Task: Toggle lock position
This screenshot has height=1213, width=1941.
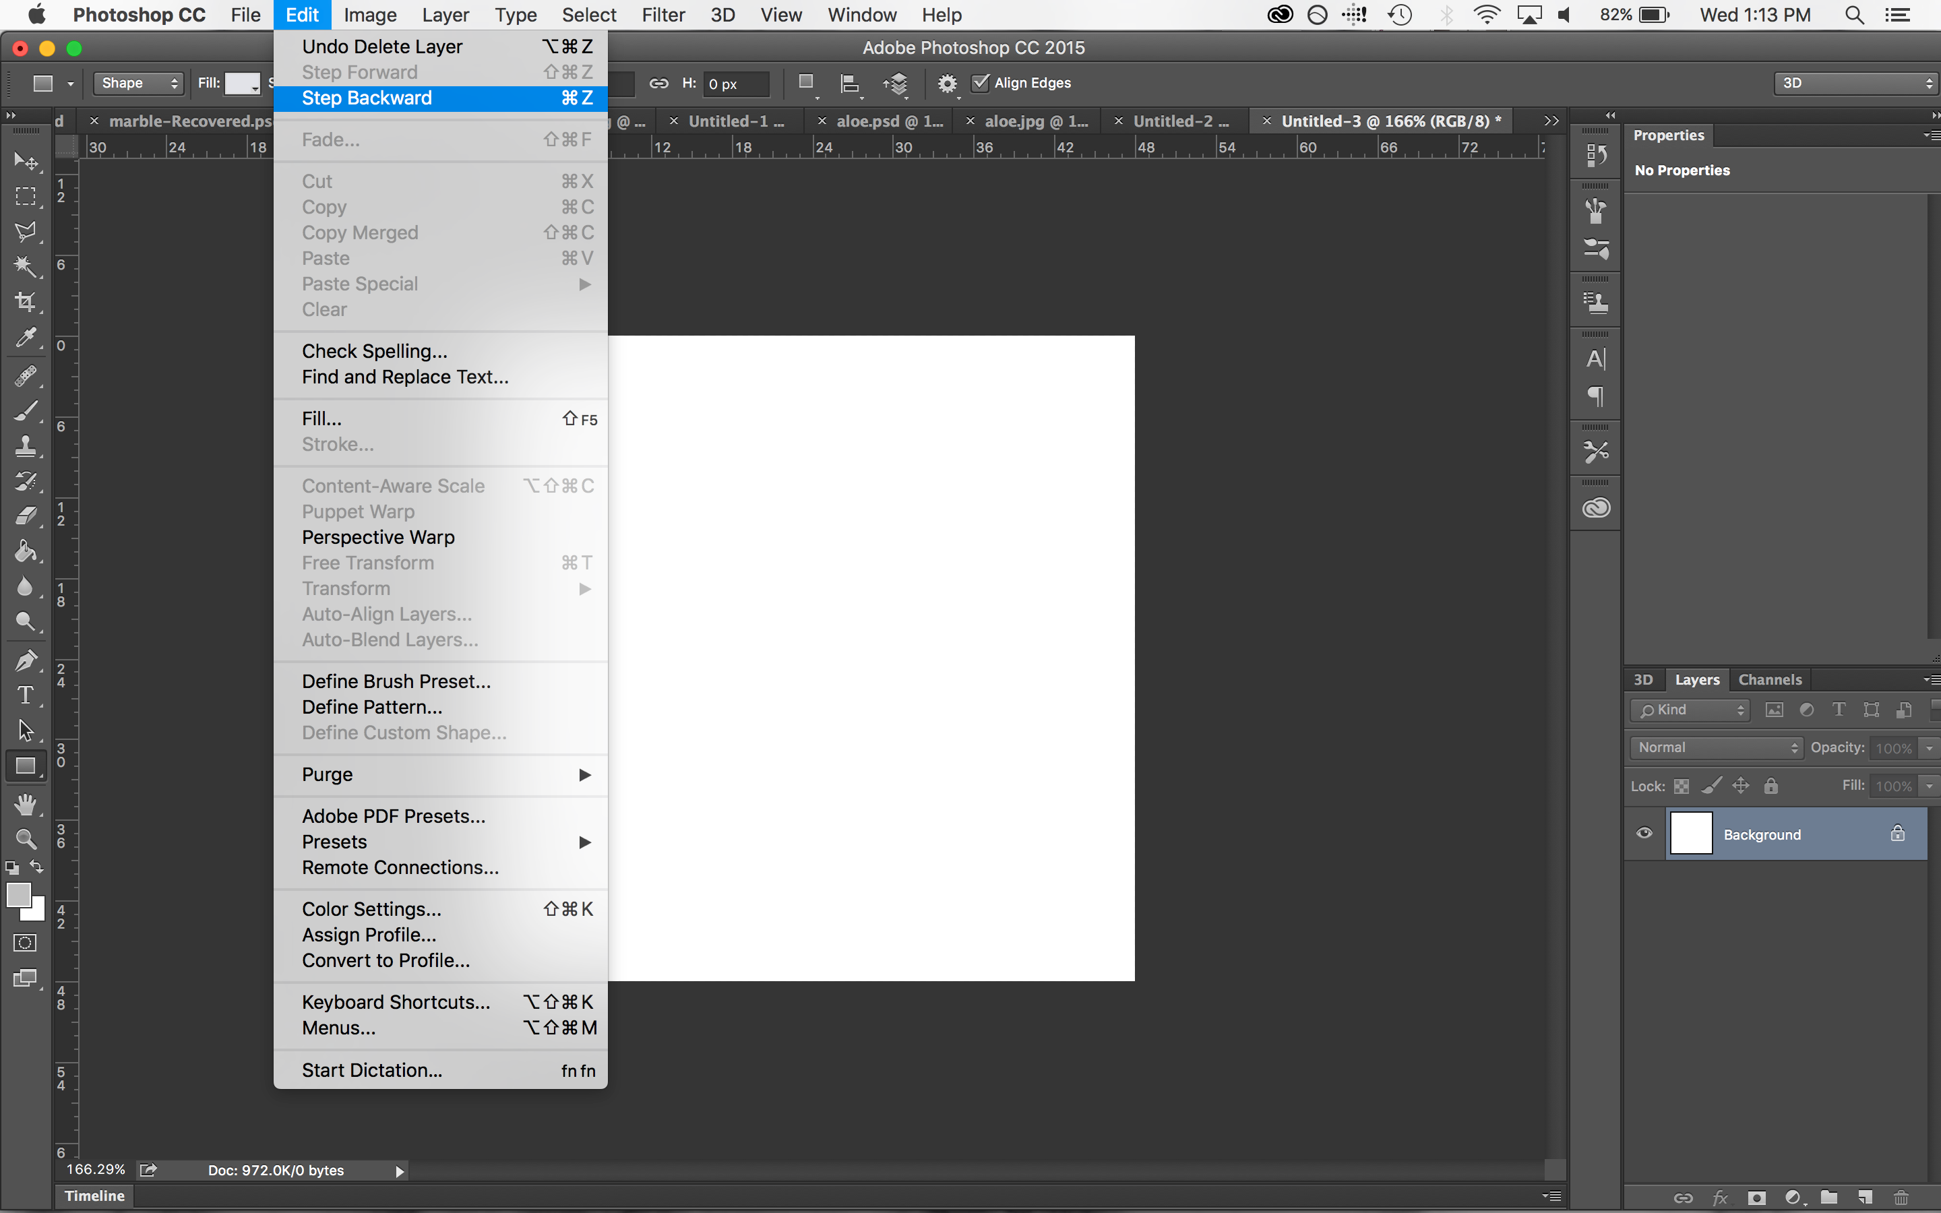Action: [1740, 786]
